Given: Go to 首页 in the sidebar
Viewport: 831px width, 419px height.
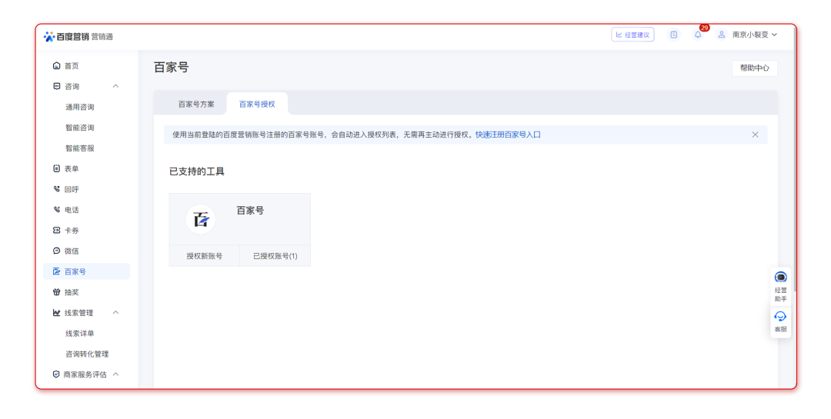Looking at the screenshot, I should [x=71, y=66].
